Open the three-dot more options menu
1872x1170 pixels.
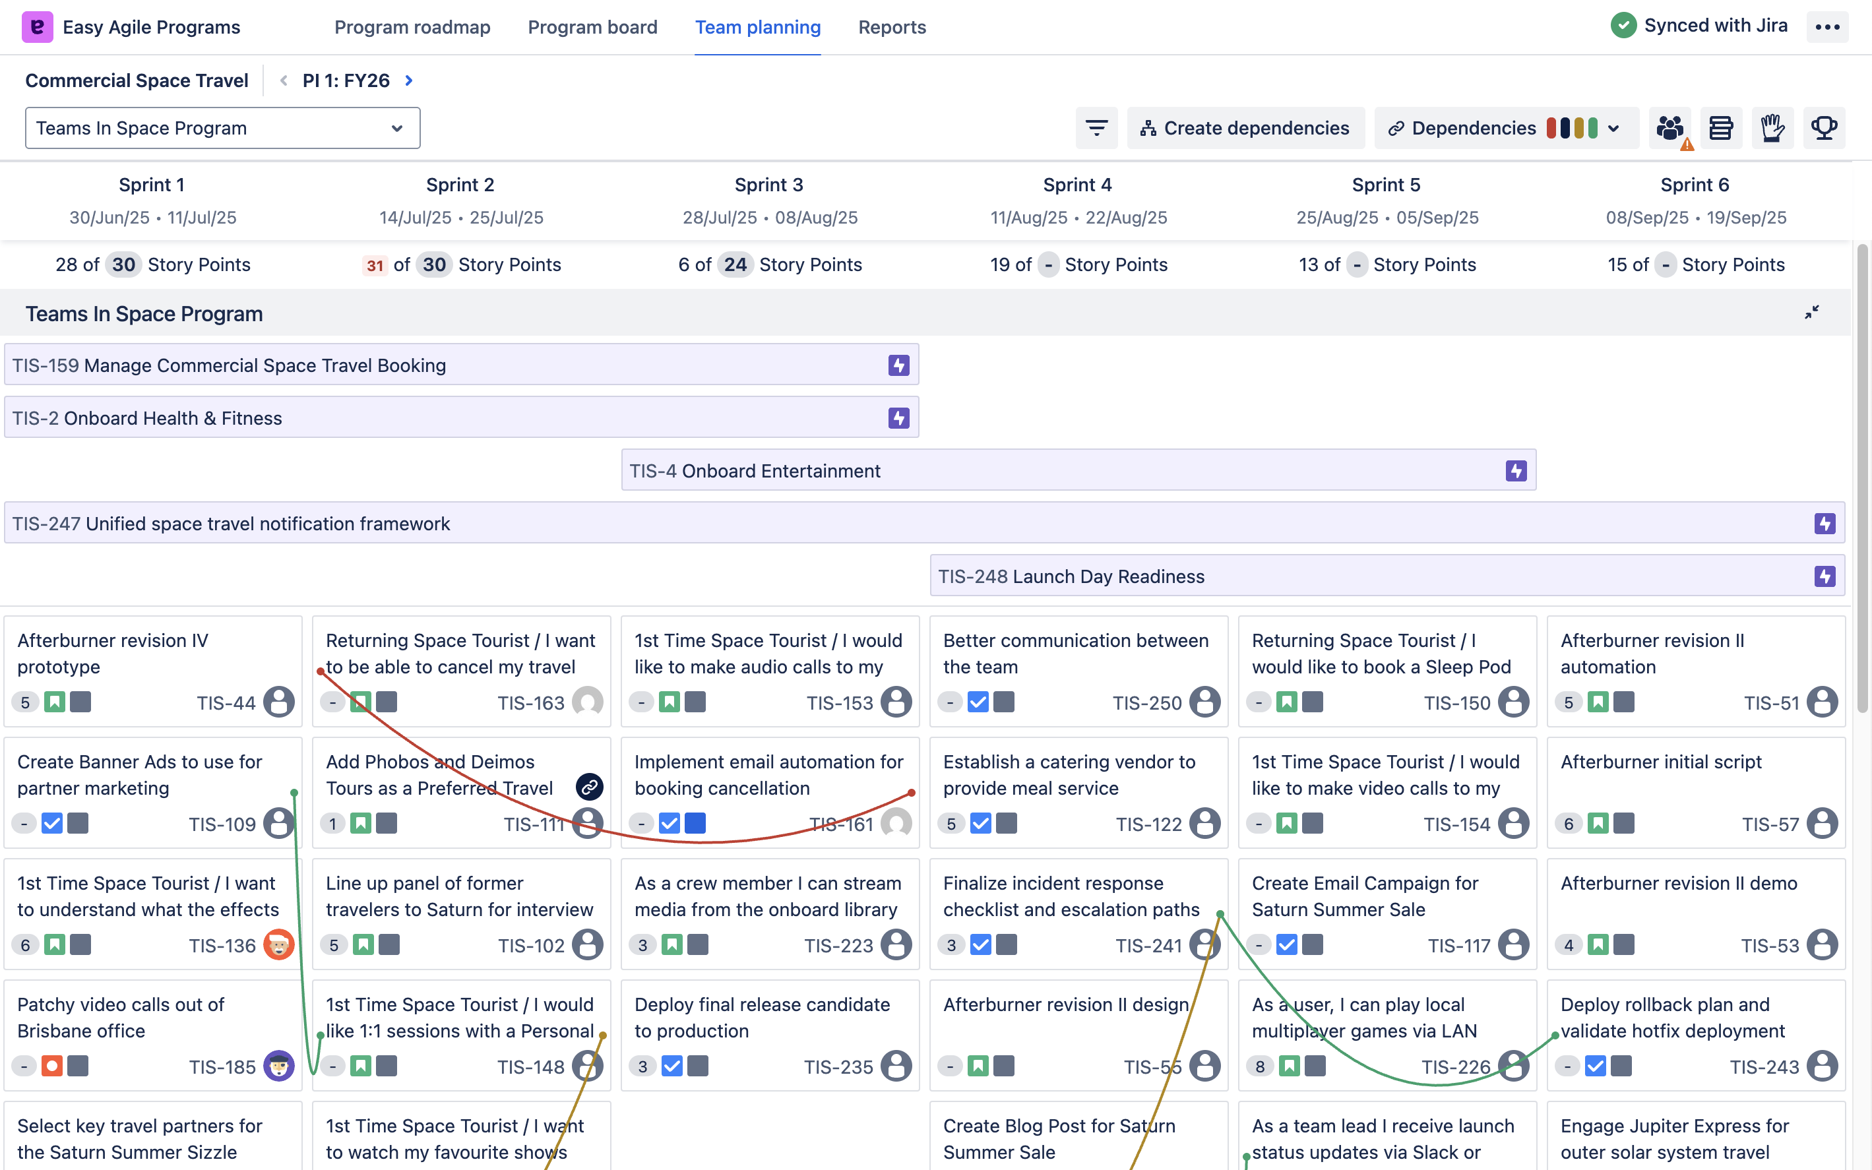click(1827, 27)
